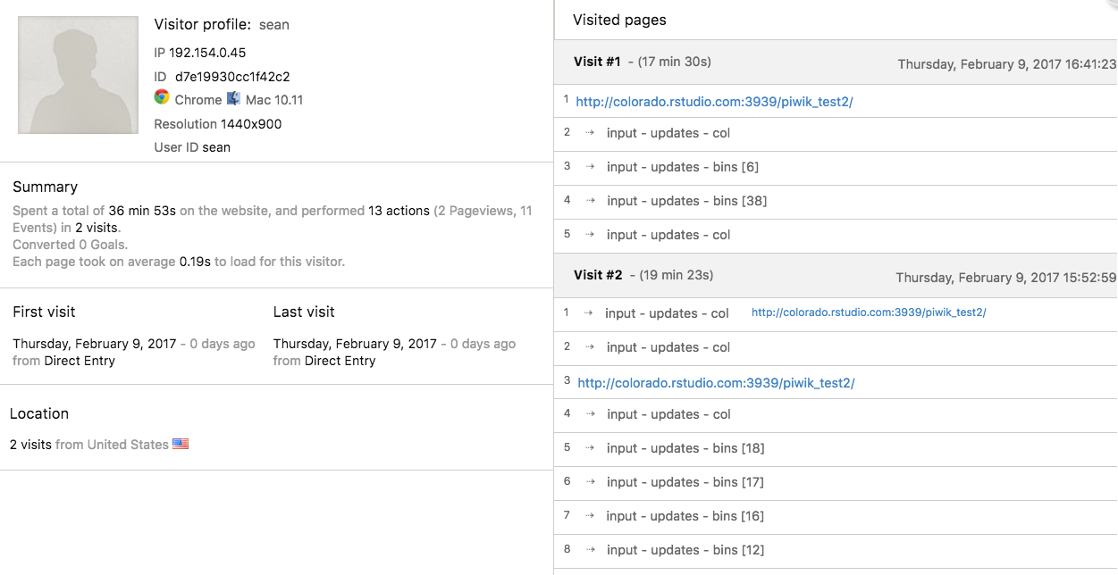Select the visitor ID 'd7e19930cc1f42c2'
This screenshot has width=1118, height=575.
pos(234,77)
